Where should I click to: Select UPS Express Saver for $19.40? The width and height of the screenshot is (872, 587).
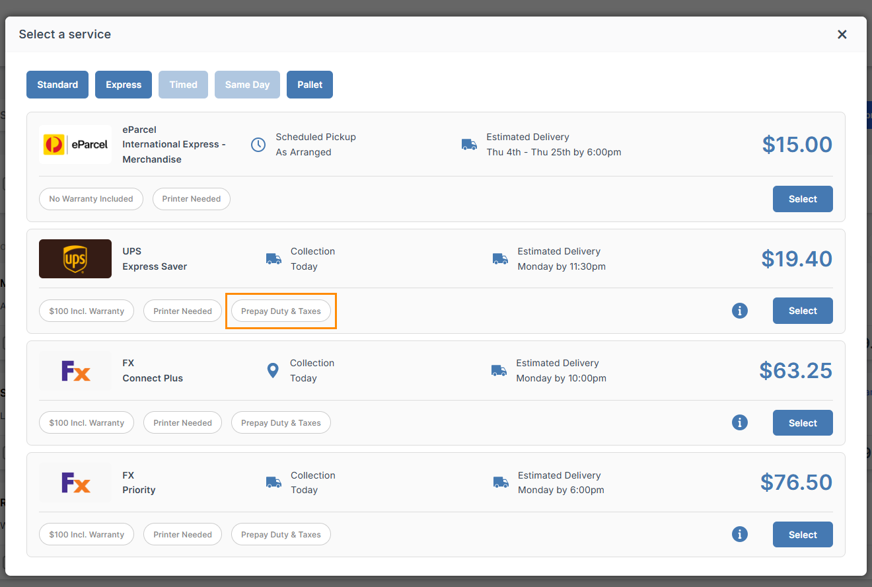803,311
